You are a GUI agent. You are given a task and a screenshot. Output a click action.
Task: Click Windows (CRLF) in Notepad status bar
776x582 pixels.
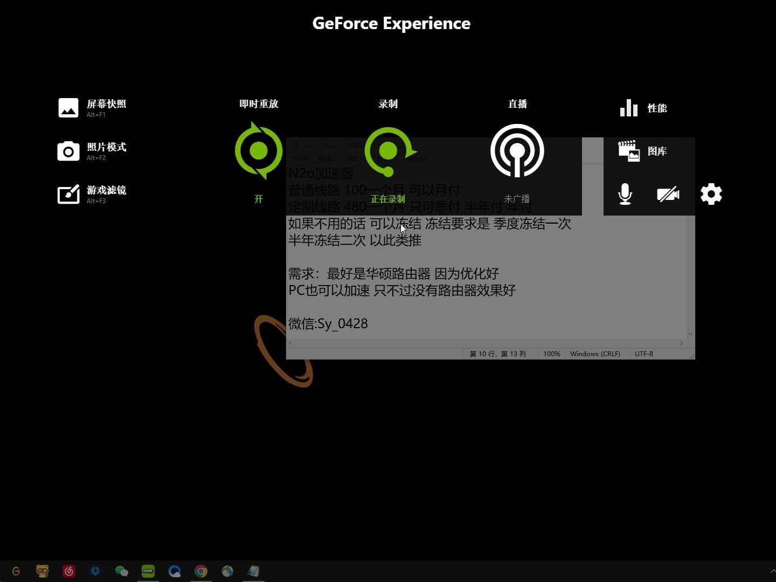tap(595, 354)
